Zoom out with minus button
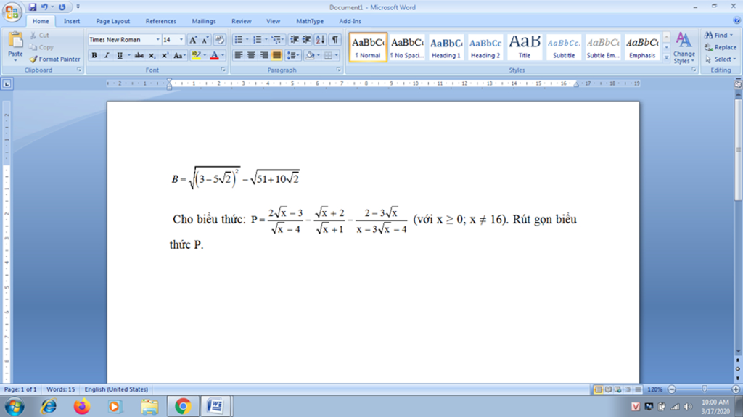 point(671,389)
